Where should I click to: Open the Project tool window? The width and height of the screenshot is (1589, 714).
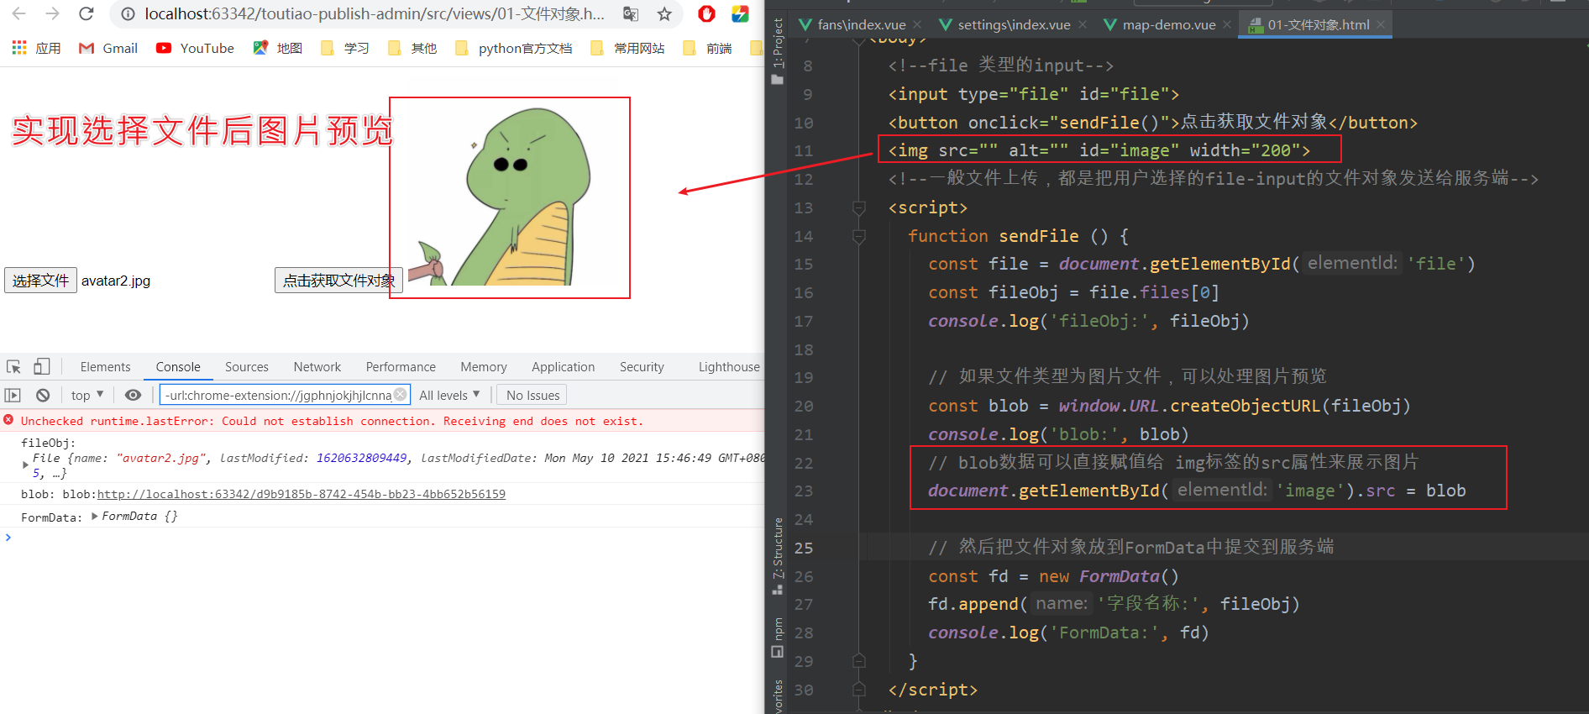pos(778,50)
